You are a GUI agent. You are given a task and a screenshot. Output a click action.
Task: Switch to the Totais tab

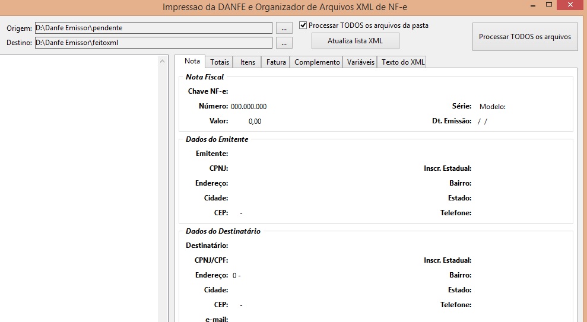point(220,62)
